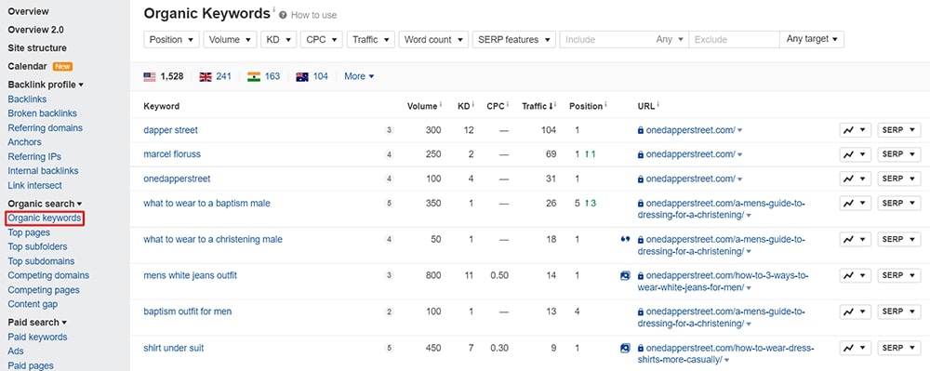Sort table by KD column header
The height and width of the screenshot is (371, 930).
click(465, 106)
